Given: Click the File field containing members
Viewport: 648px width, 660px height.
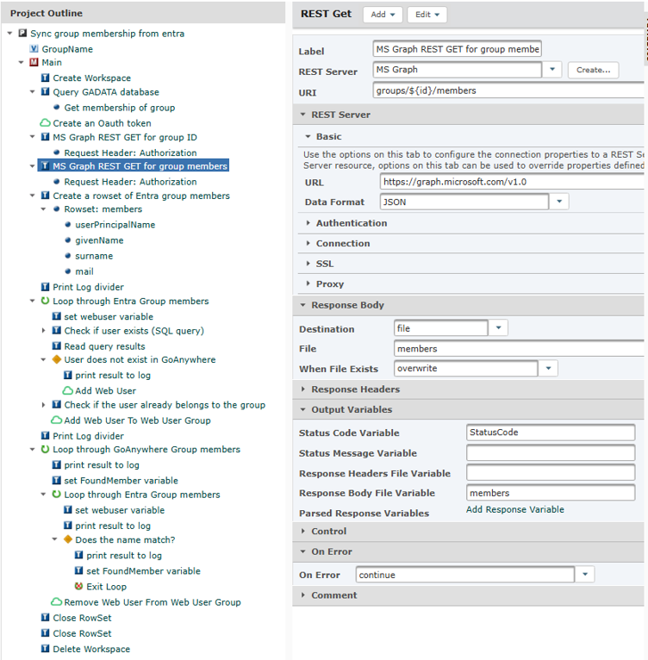Looking at the screenshot, I should pyautogui.click(x=520, y=348).
